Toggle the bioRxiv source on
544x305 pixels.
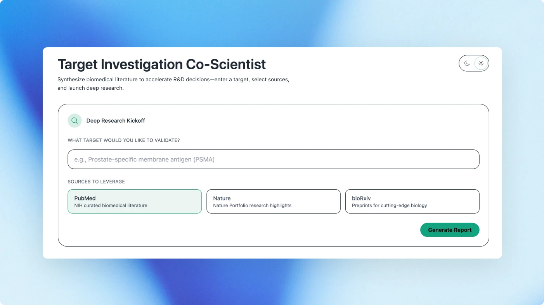412,201
